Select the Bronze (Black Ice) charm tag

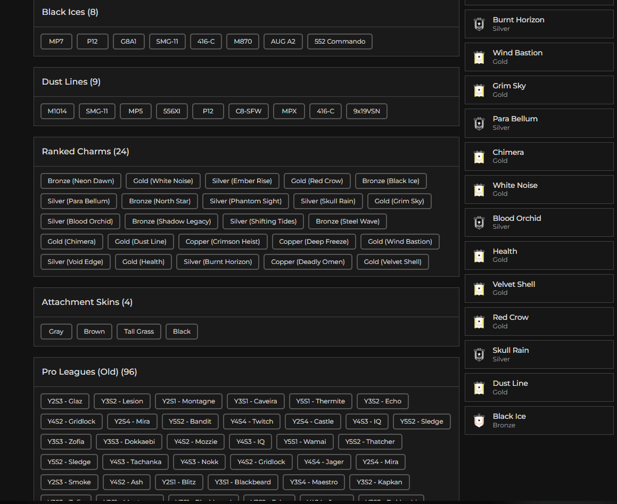(x=391, y=181)
